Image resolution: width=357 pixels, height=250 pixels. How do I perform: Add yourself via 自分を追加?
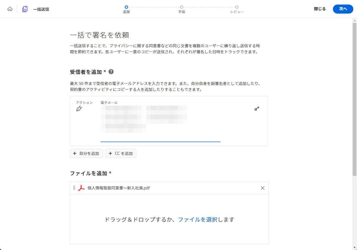click(86, 153)
